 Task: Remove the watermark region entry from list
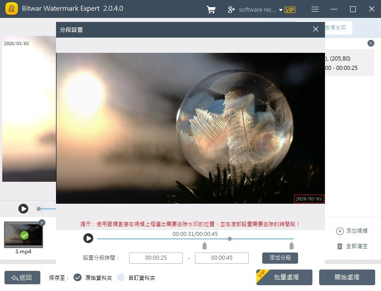tap(371, 43)
